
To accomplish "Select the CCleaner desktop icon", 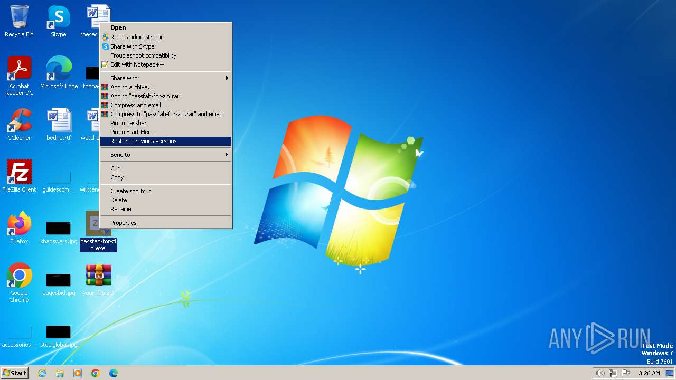I will point(19,125).
